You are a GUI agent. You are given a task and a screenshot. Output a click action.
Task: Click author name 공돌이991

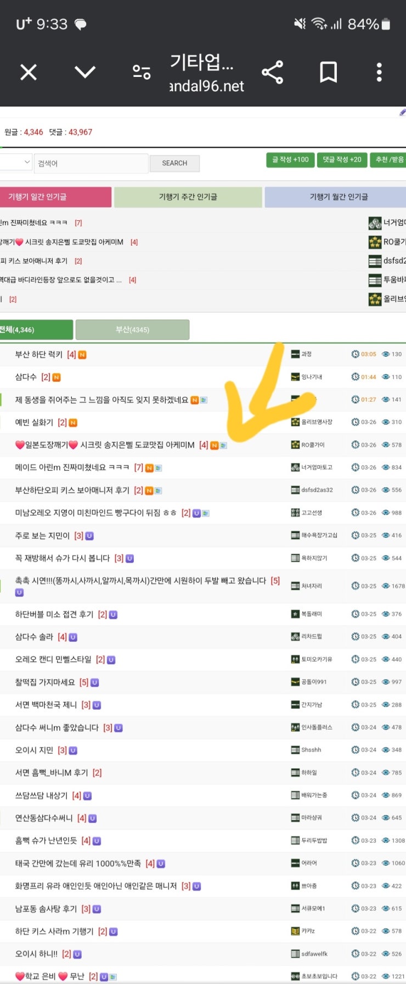click(x=314, y=682)
